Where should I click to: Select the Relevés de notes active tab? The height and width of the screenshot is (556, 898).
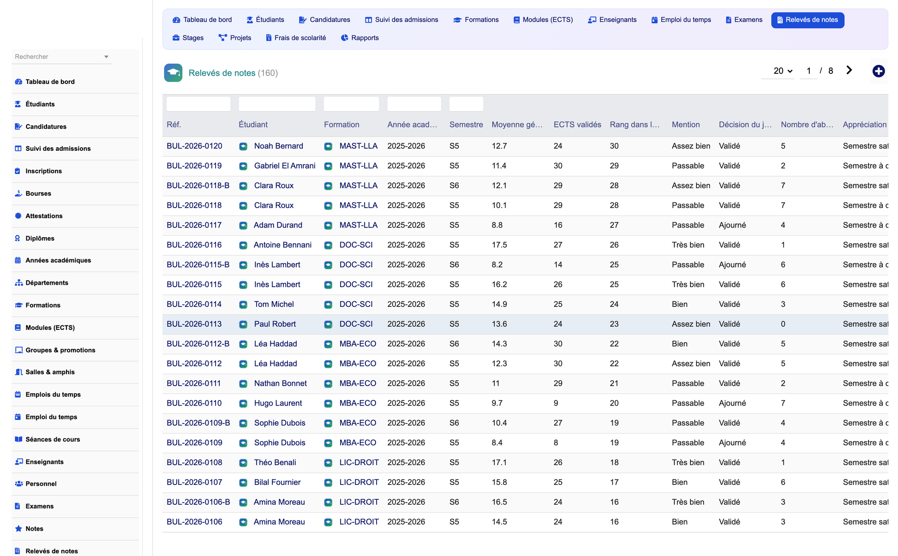click(808, 20)
